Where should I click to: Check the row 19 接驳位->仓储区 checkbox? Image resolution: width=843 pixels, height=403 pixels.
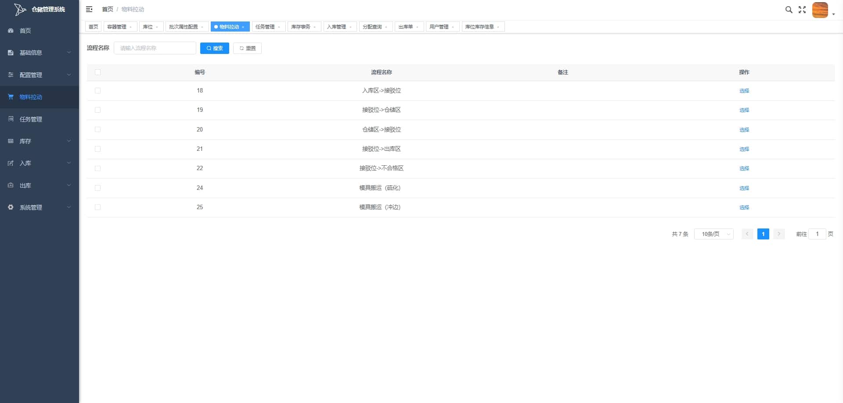point(97,110)
